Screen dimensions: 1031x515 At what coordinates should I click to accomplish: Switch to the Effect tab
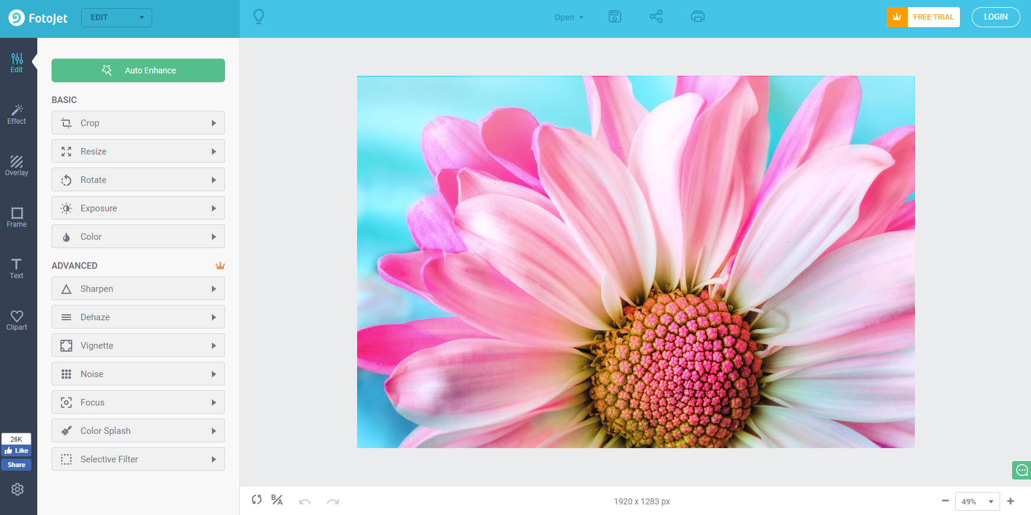(17, 114)
